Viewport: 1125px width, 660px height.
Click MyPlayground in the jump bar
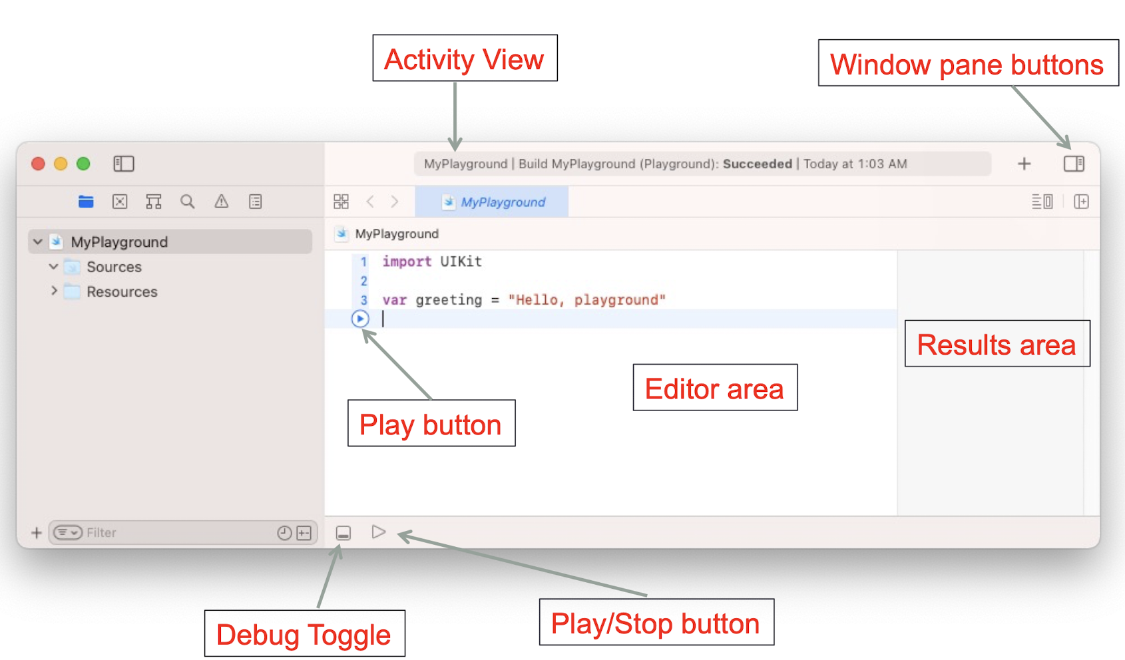click(397, 234)
